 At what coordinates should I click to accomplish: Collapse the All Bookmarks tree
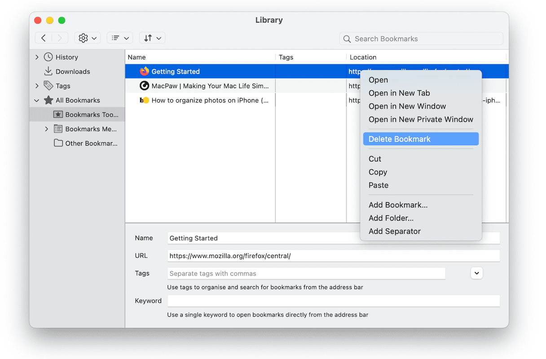pos(37,100)
